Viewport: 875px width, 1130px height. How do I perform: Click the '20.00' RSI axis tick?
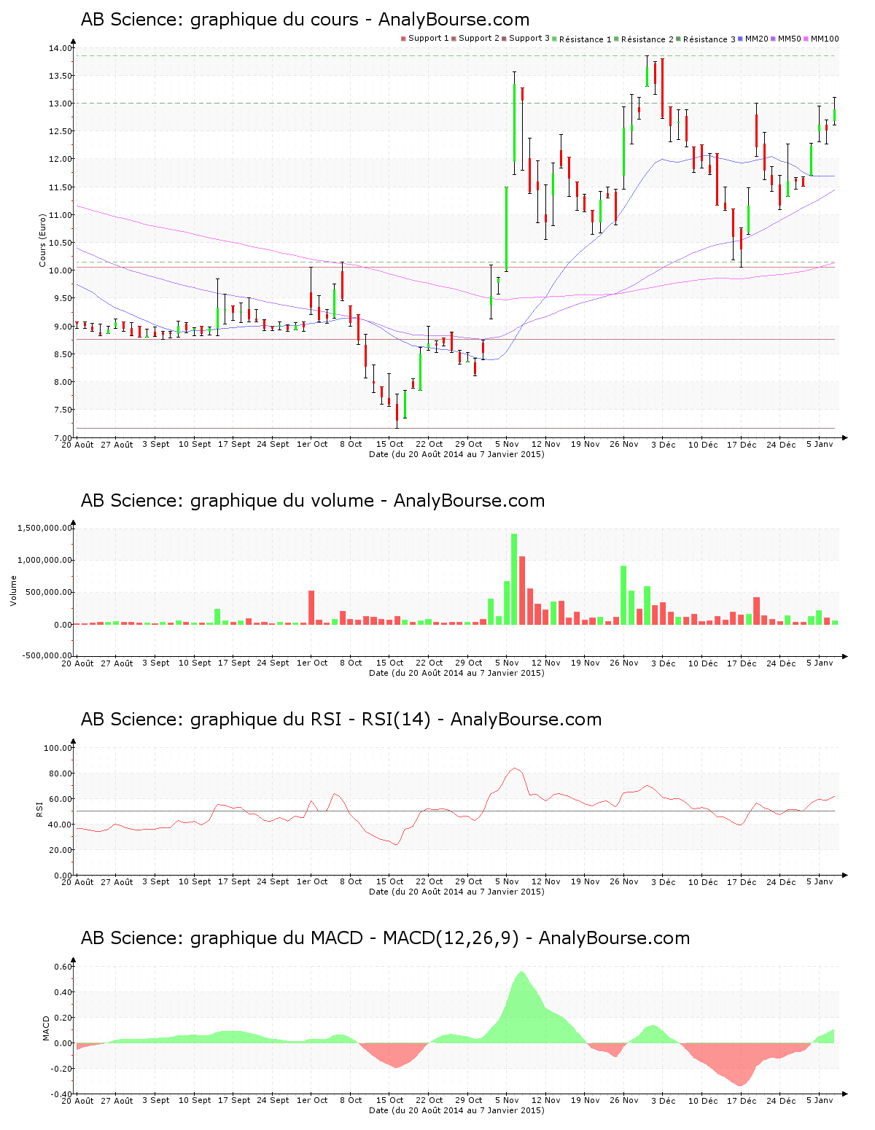(61, 850)
